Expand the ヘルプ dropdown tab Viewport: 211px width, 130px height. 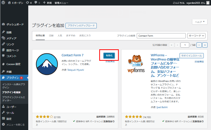click(x=200, y=22)
